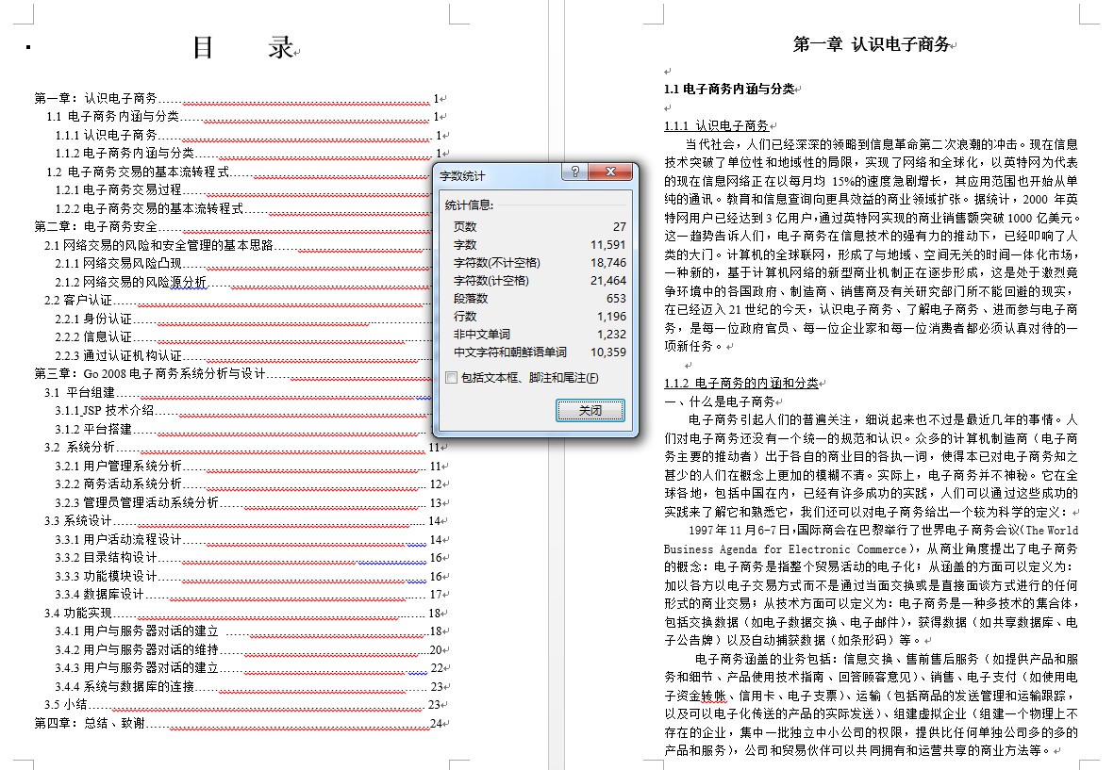The width and height of the screenshot is (1114, 770).
Task: Enable 包括文本框、脚注和尾注 checkbox
Action: pos(451,378)
